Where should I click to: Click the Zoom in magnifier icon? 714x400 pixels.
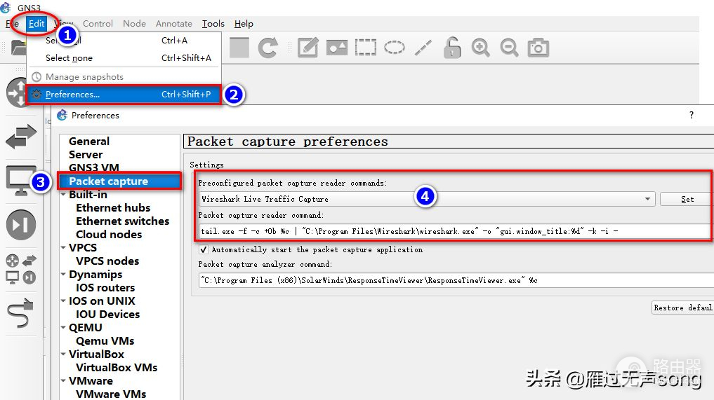point(480,48)
